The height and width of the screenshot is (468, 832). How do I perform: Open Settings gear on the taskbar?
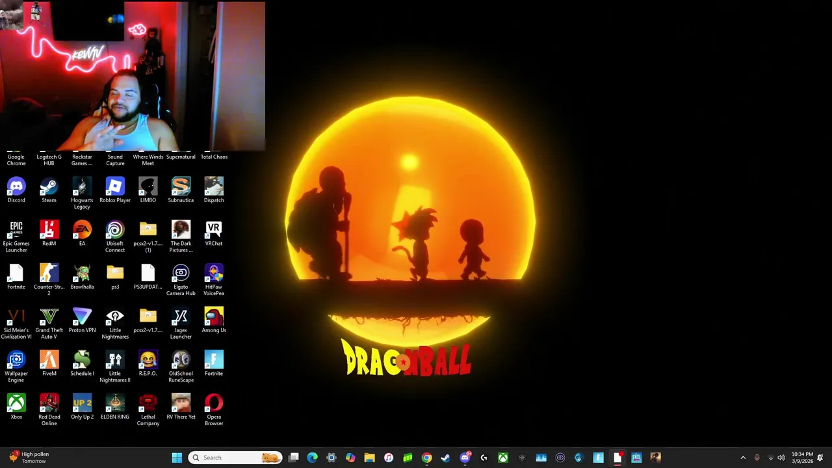point(331,458)
